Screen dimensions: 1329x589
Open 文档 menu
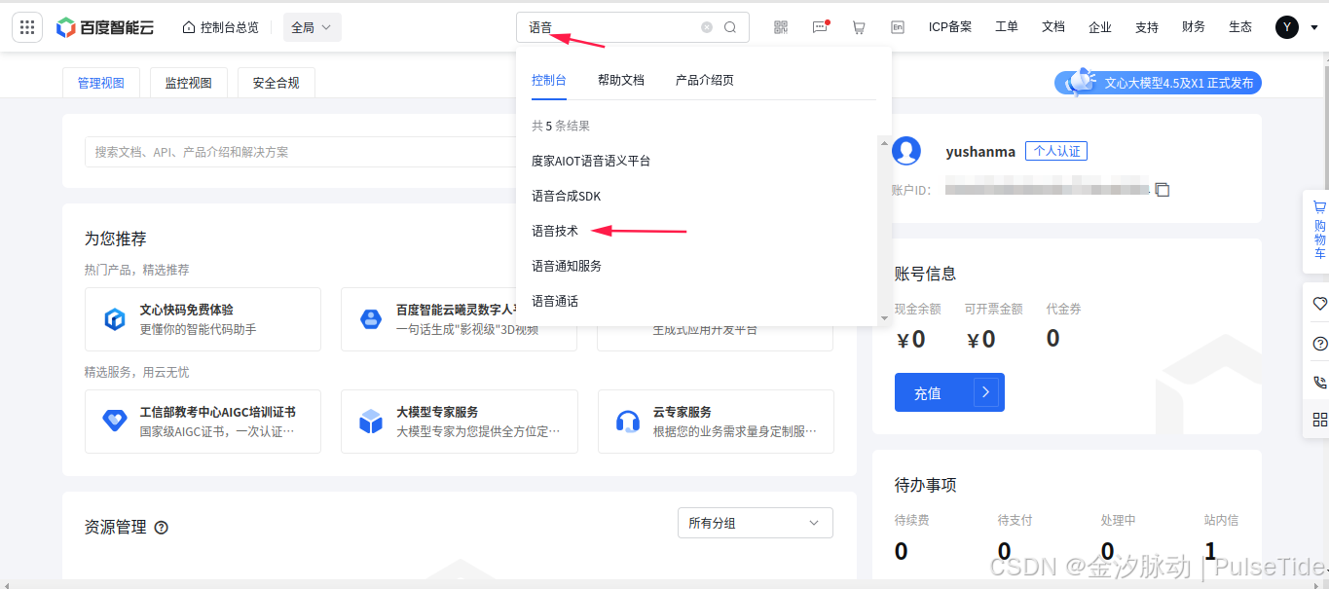point(1053,27)
